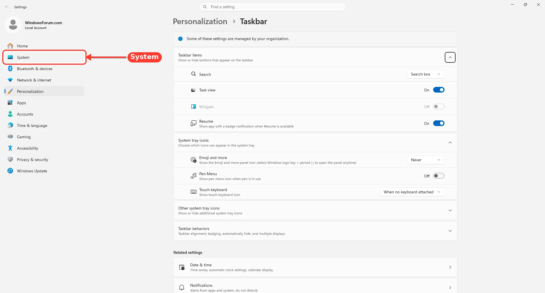Click the Local Account label
The height and width of the screenshot is (293, 545).
pyautogui.click(x=36, y=28)
